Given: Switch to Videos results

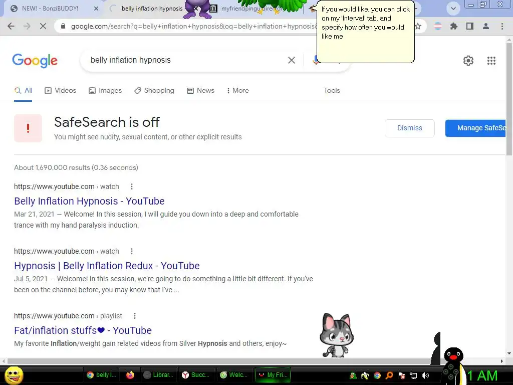Looking at the screenshot, I should (61, 91).
